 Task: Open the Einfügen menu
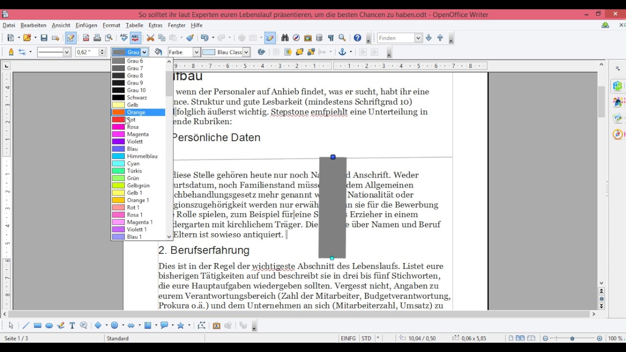[x=86, y=25]
